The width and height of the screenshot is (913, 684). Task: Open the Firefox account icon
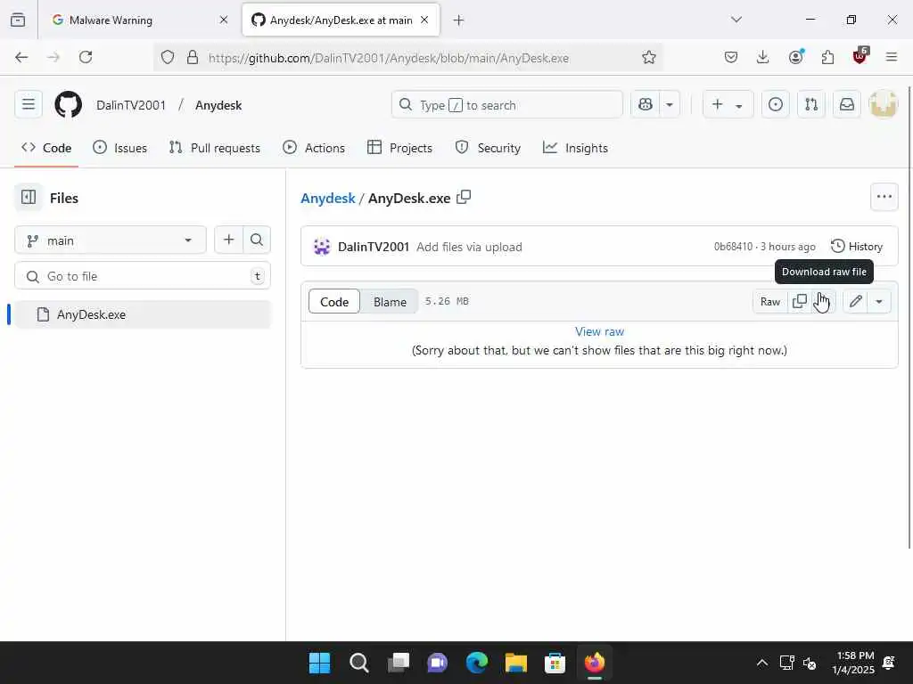[795, 57]
